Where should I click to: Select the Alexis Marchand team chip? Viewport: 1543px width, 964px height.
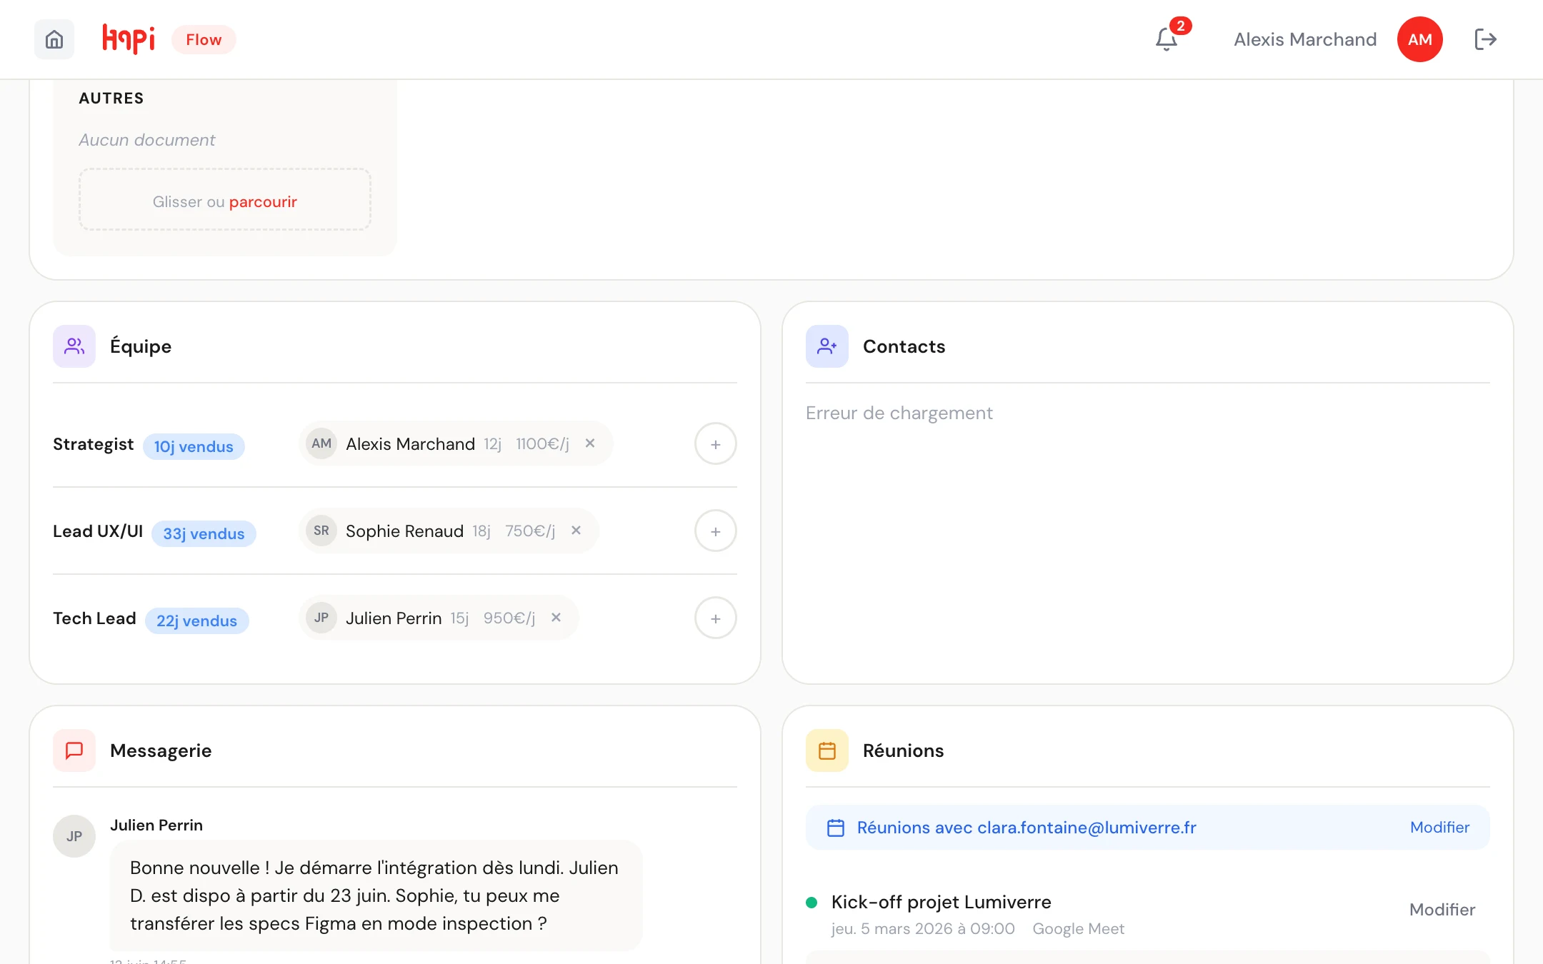pyautogui.click(x=456, y=443)
